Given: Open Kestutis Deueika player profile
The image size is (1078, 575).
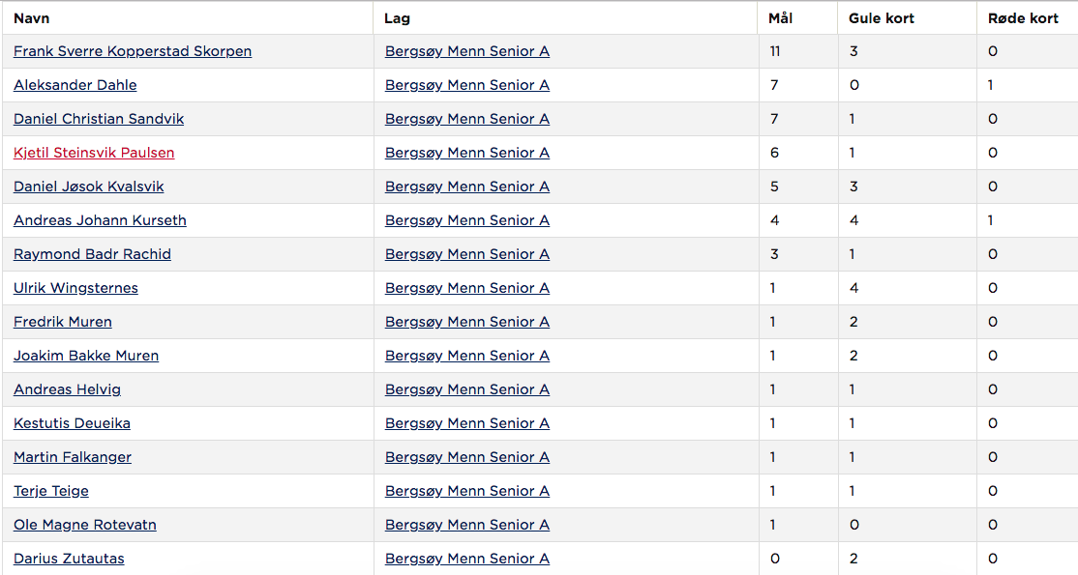Looking at the screenshot, I should 73,423.
